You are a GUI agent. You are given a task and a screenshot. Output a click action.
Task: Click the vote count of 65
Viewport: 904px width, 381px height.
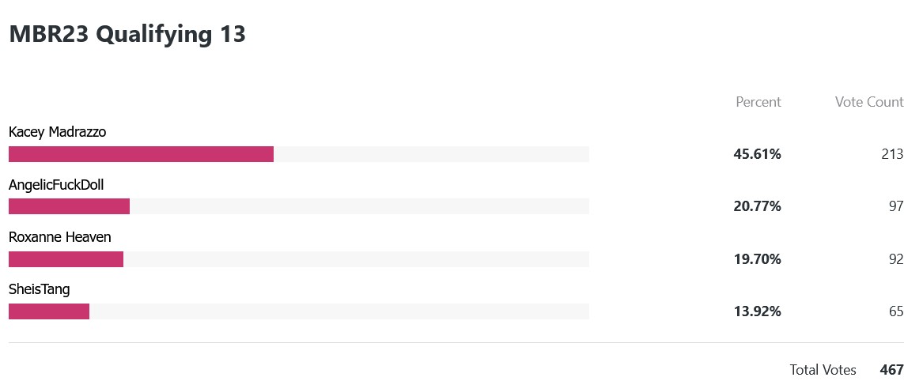895,311
